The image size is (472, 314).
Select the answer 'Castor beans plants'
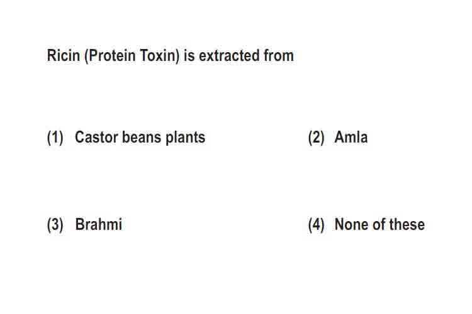[x=140, y=138]
